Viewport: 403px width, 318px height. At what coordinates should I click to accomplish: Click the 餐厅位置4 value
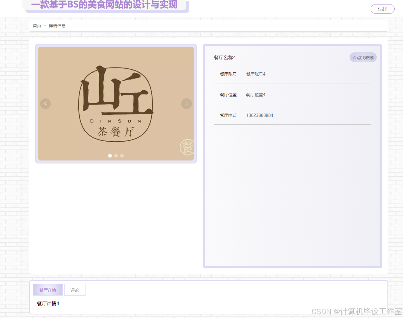(256, 95)
